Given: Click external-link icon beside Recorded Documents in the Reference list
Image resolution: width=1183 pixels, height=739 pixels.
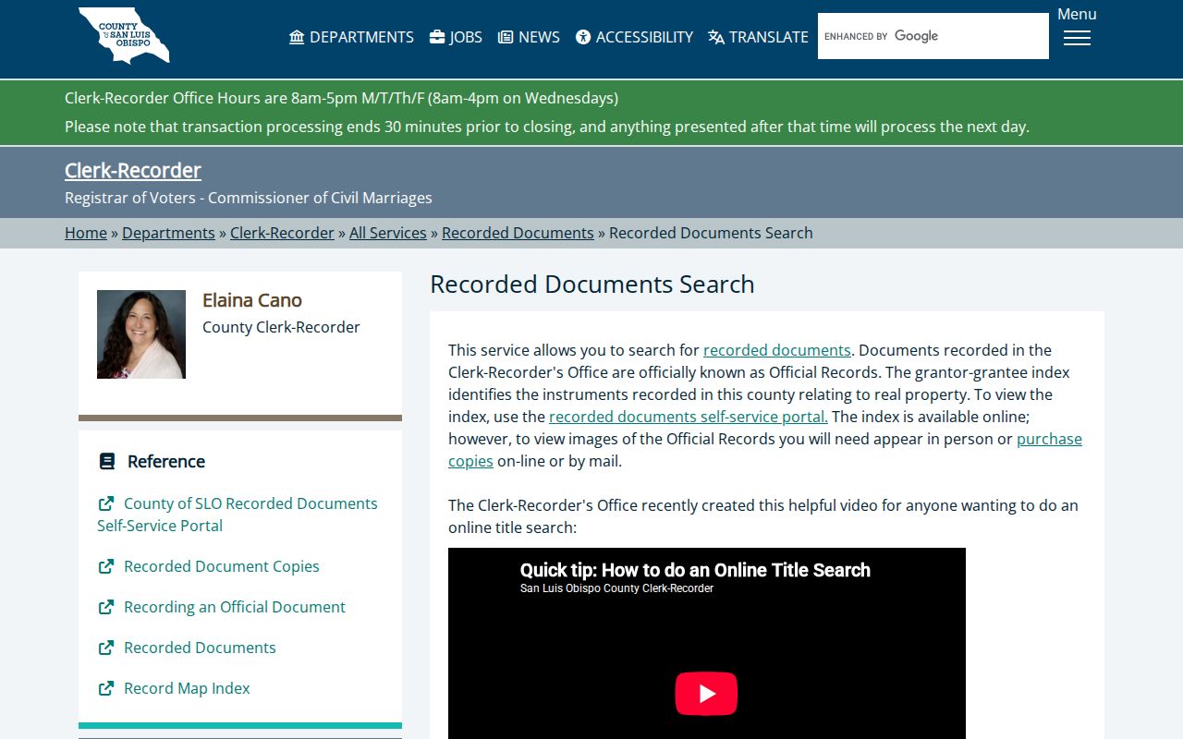Looking at the screenshot, I should pos(106,648).
